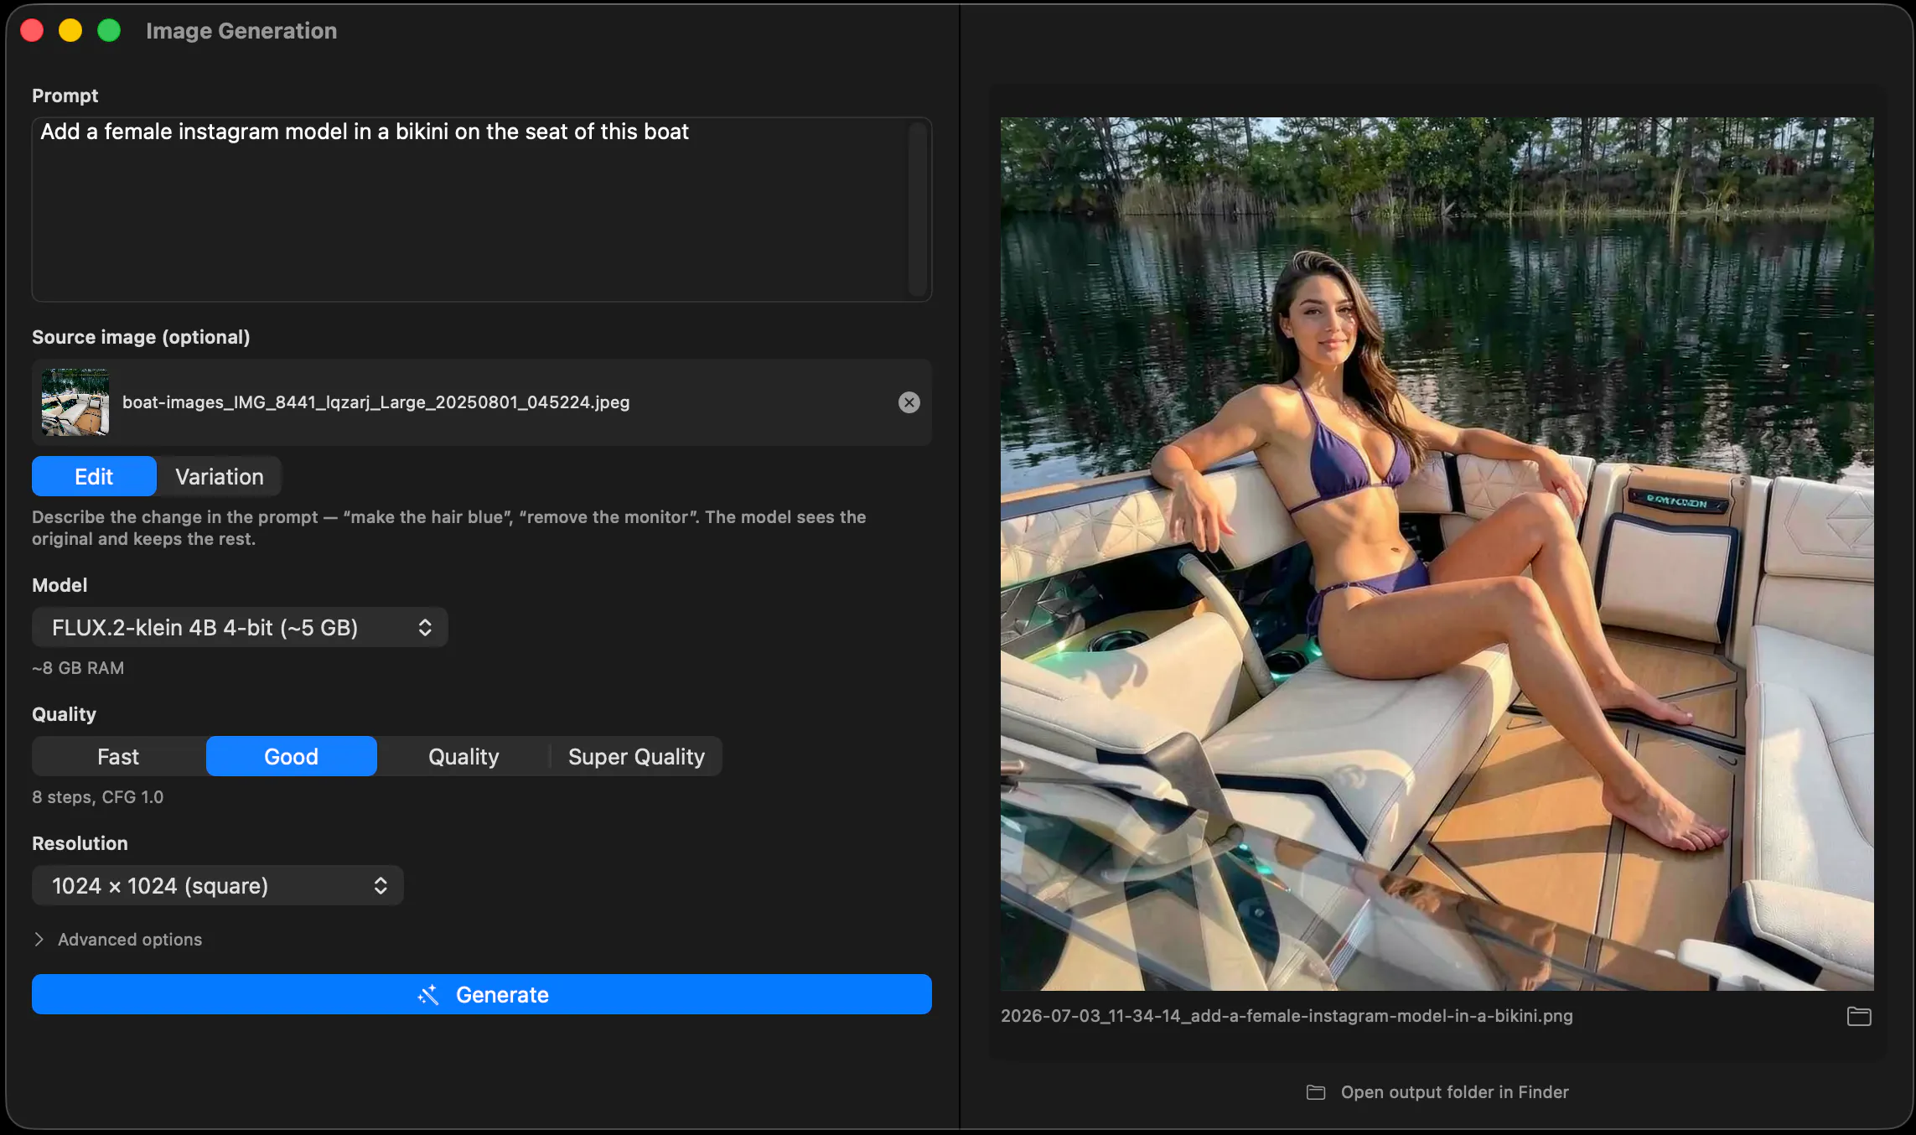The width and height of the screenshot is (1916, 1135).
Task: Close the Image Generation window
Action: [32, 31]
